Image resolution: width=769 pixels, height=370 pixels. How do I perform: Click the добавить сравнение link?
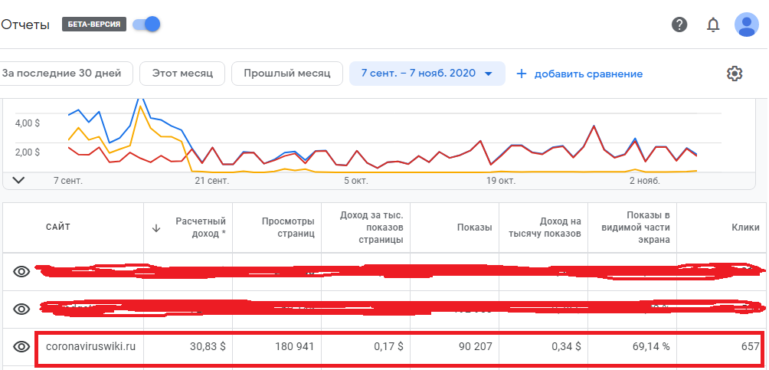point(588,74)
